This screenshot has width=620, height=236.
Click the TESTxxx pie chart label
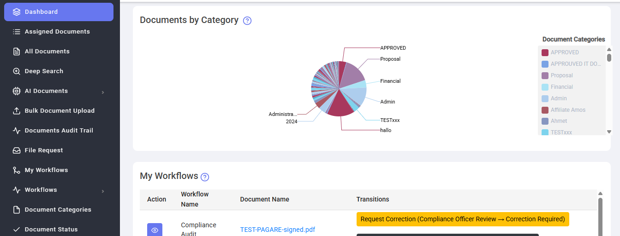(x=390, y=120)
